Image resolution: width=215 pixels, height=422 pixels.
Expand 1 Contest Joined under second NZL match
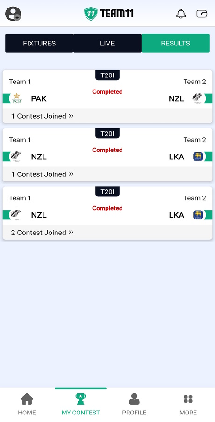42,174
